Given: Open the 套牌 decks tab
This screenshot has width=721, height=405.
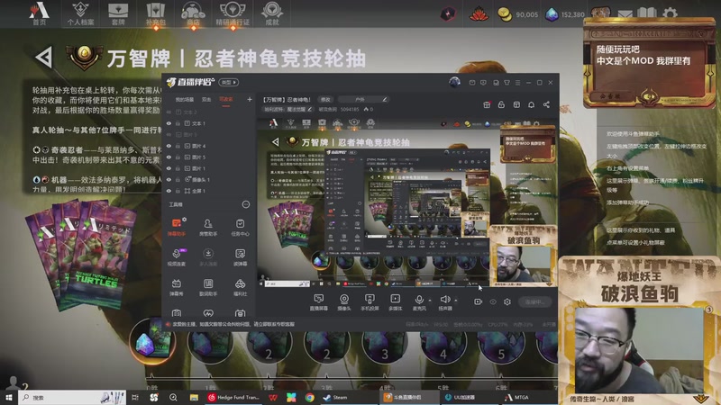Looking at the screenshot, I should (118, 13).
